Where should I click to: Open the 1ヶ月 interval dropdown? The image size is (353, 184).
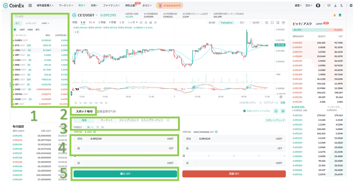tap(133, 22)
